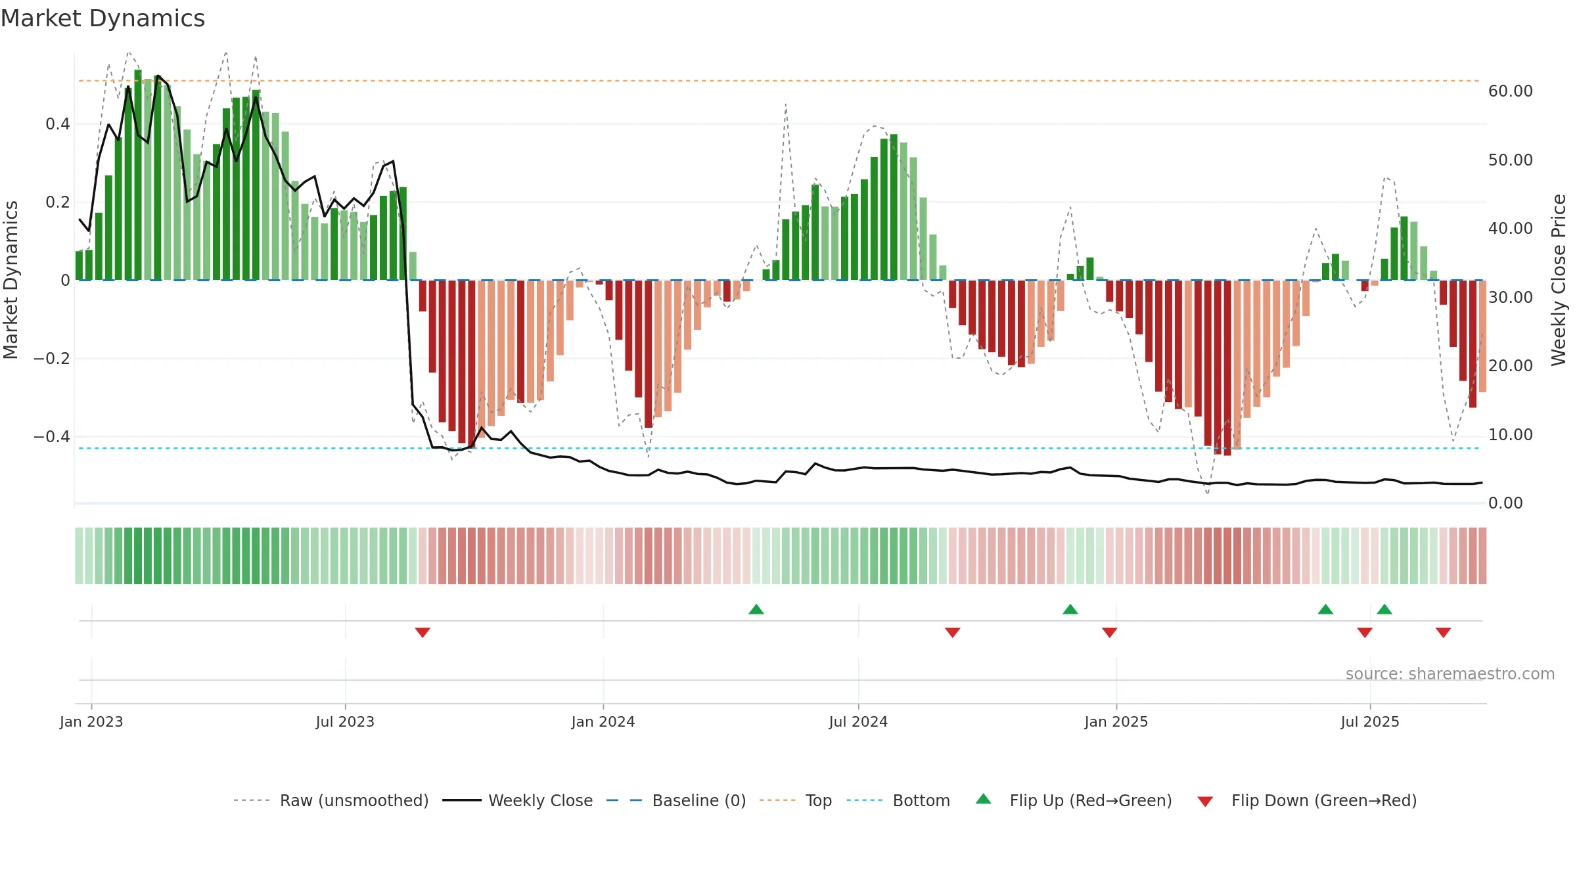Click the 0.00 price axis label
The image size is (1577, 887).
tap(1505, 503)
